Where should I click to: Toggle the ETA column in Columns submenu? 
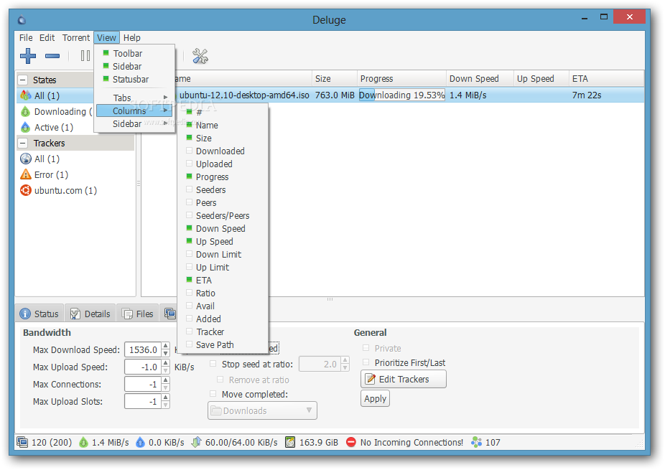click(223, 280)
